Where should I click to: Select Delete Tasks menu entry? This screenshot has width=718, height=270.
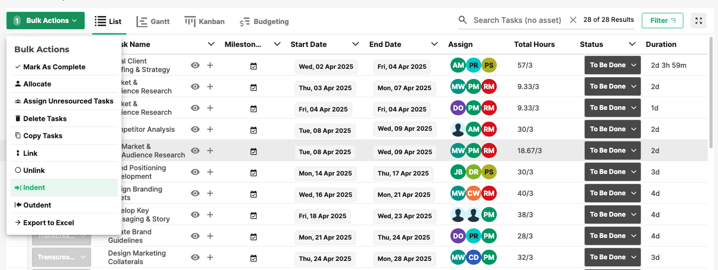(x=64, y=118)
